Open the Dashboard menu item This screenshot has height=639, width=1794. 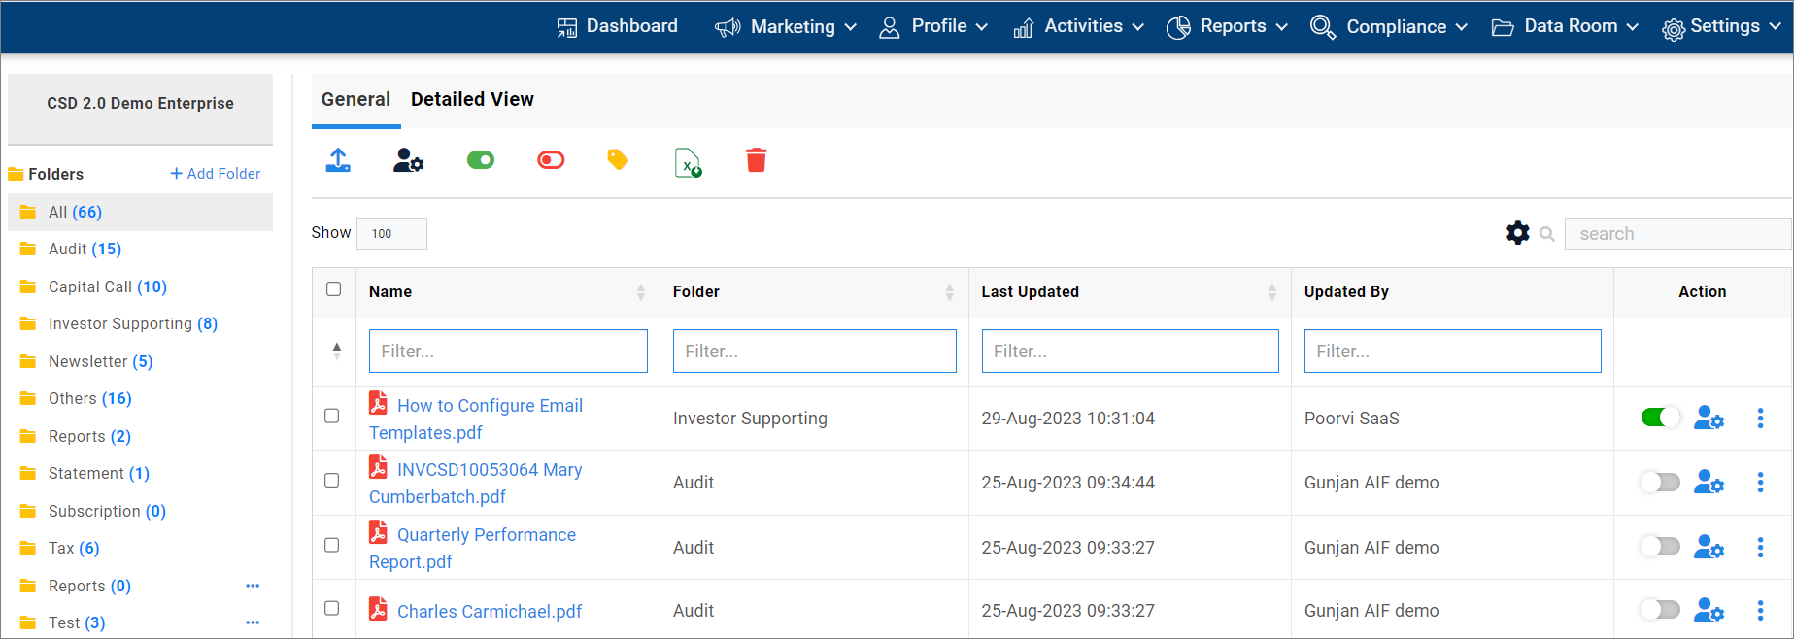(618, 27)
